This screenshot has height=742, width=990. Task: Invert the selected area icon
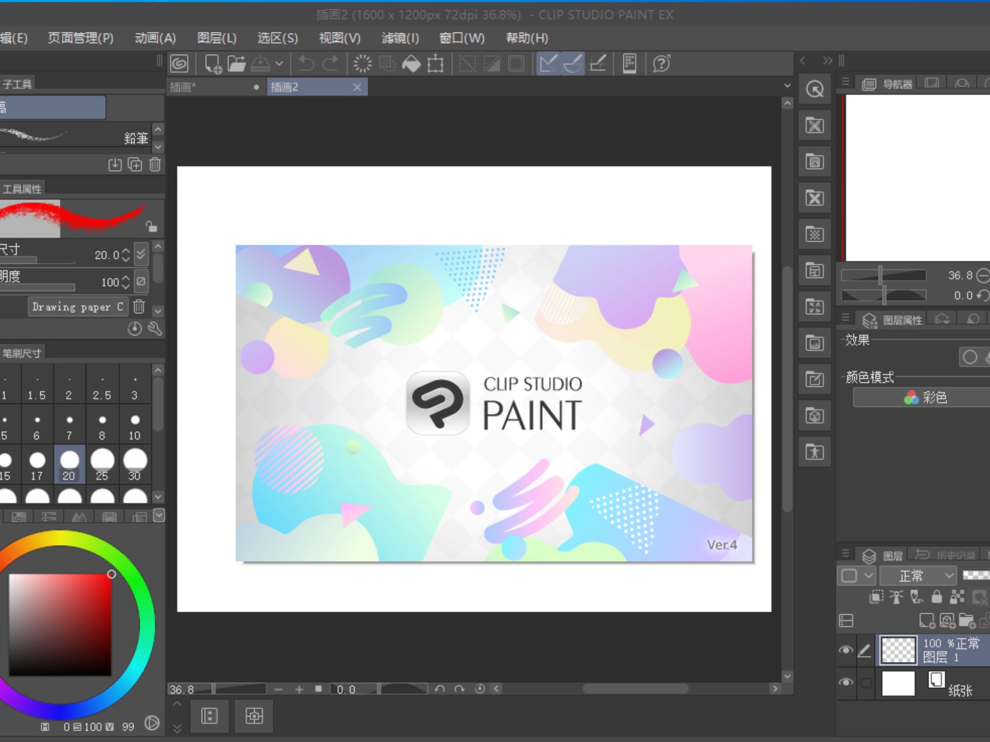click(x=491, y=64)
